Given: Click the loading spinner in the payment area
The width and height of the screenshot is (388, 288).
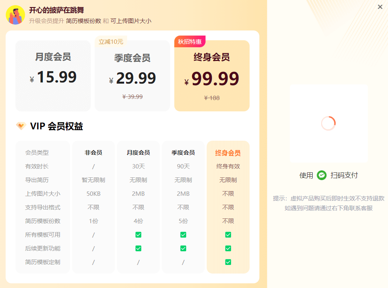Looking at the screenshot, I should click(x=328, y=123).
